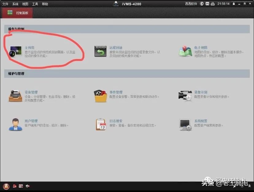Image resolution: width=254 pixels, height=192 pixels.
Task: Open Main View (主预览) camera icon
Action: [15, 51]
